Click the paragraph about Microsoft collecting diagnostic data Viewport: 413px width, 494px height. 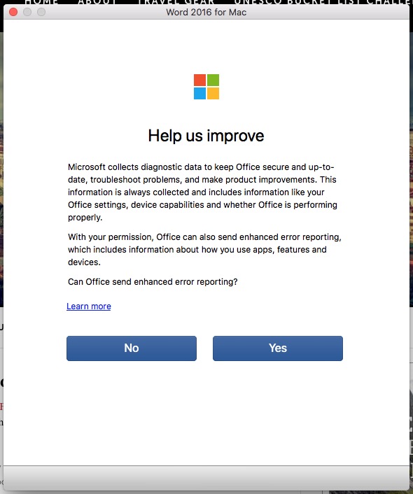[x=202, y=192]
